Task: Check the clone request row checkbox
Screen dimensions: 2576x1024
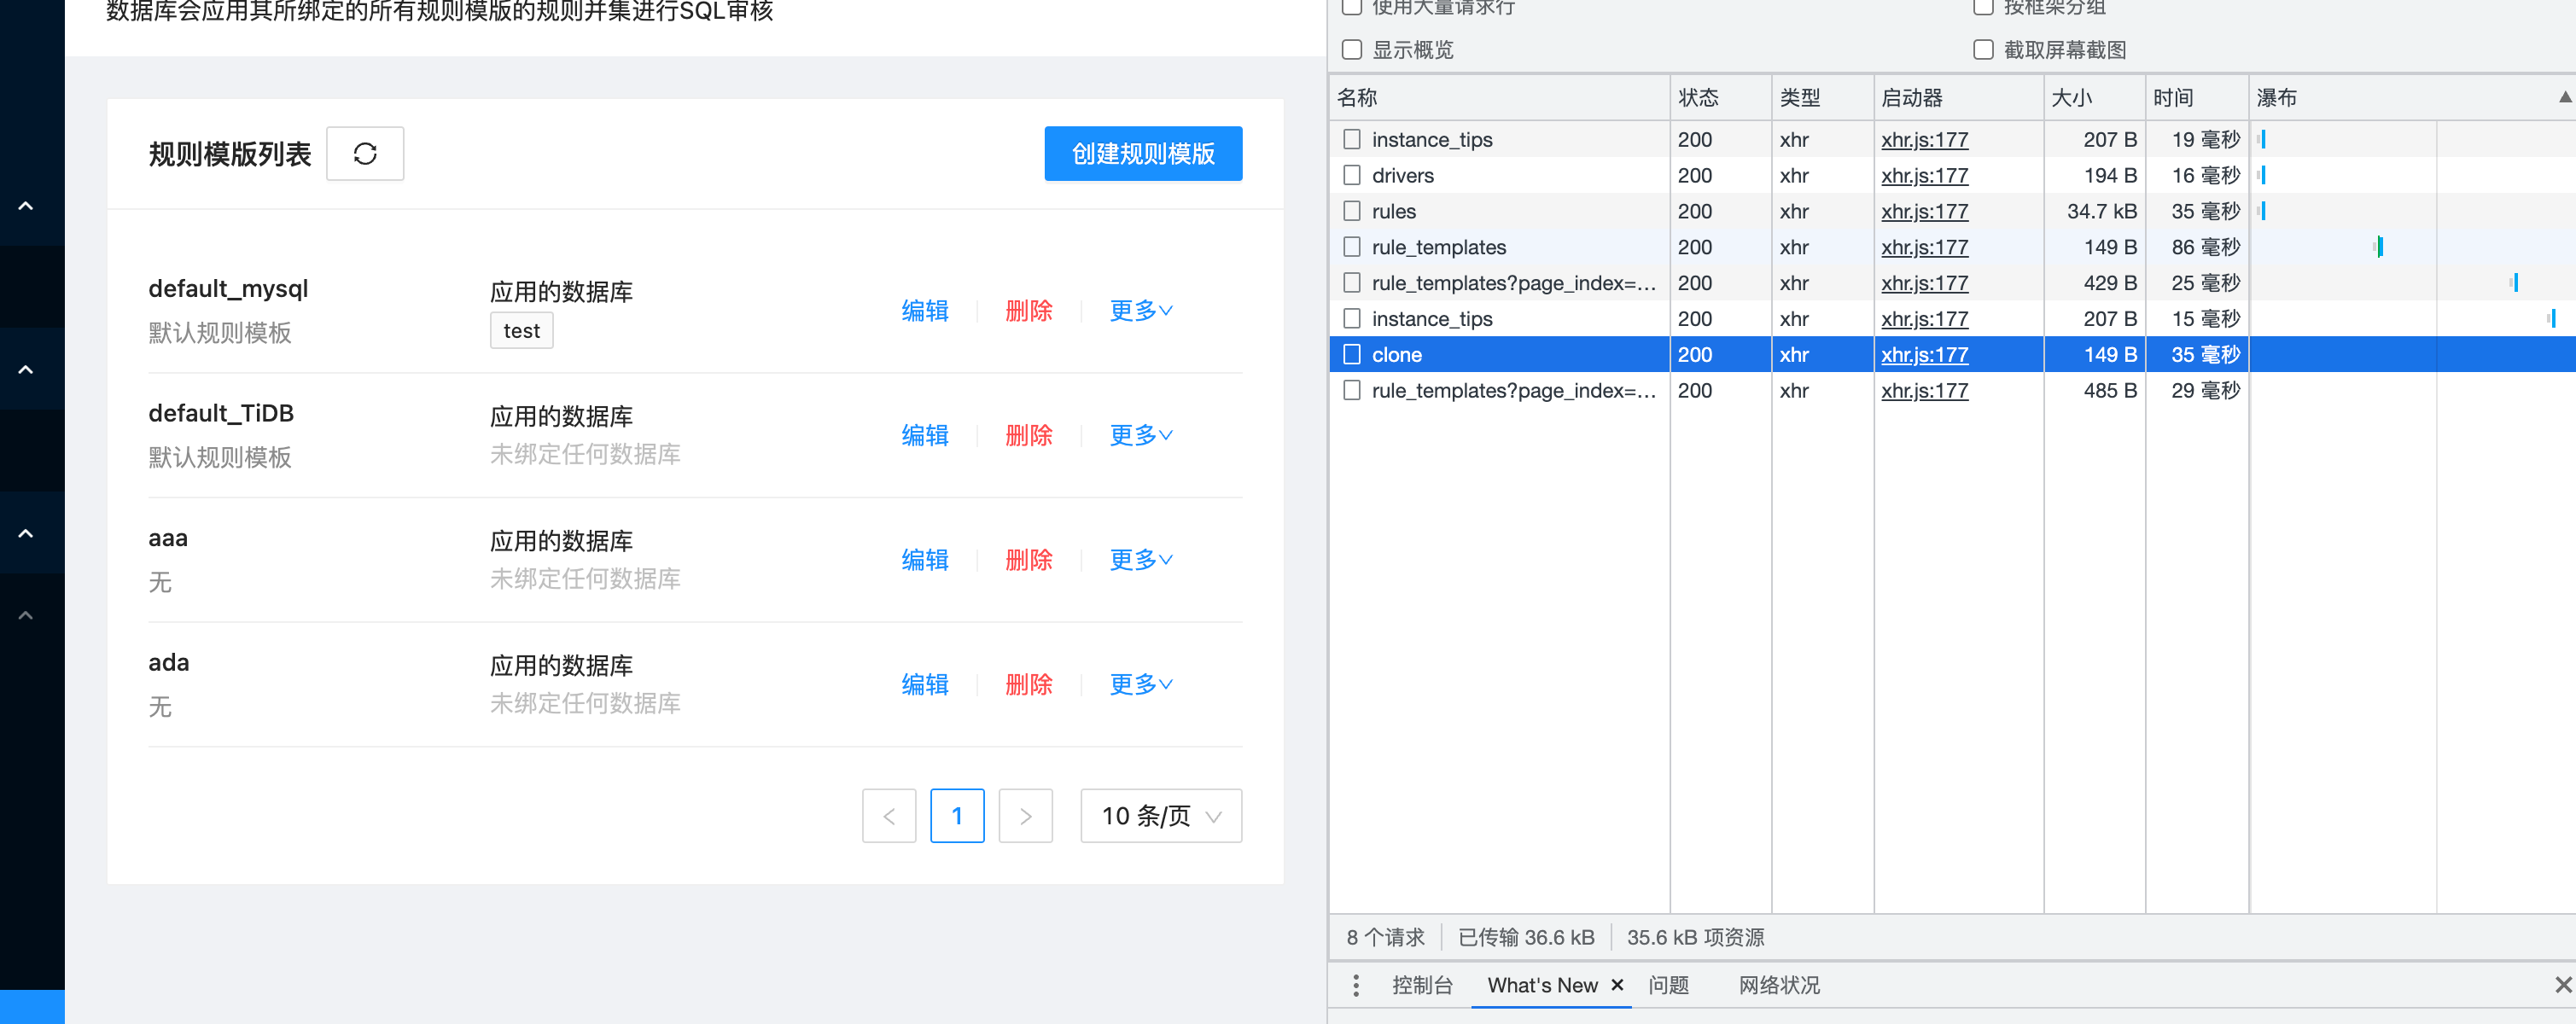Action: pyautogui.click(x=1352, y=354)
